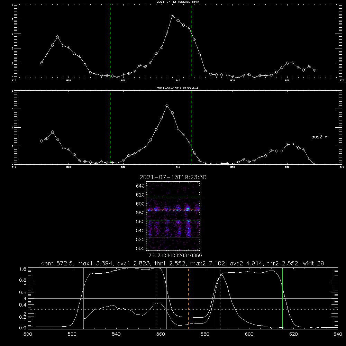Click the red dotted line near 587 in the bottom plot
This screenshot has width=346, height=346.
point(221,298)
